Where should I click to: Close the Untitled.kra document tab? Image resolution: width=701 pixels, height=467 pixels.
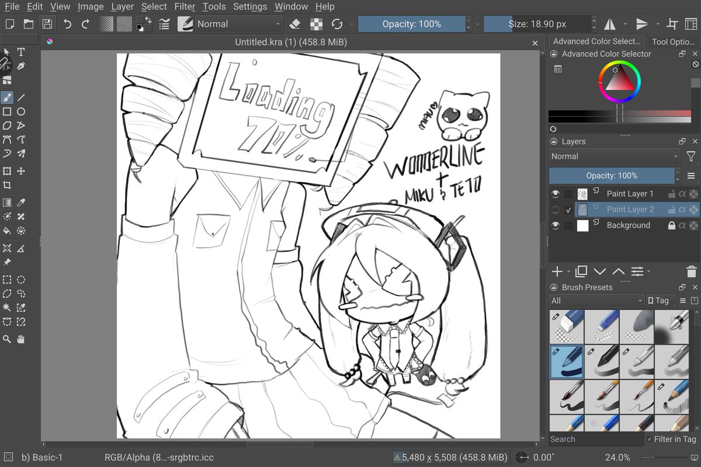[535, 43]
